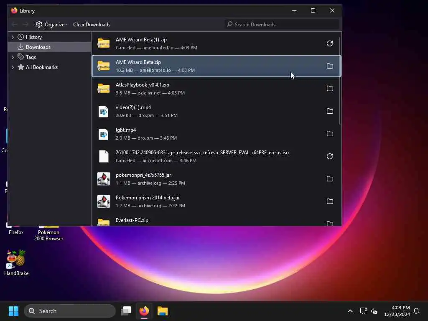The height and width of the screenshot is (321, 428).
Task: Select History in the sidebar
Action: point(33,37)
